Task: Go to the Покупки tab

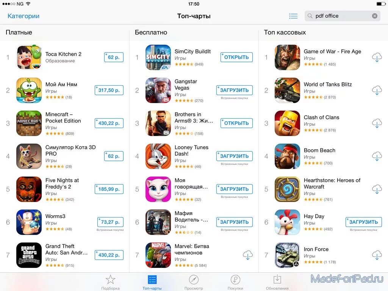Action: 235,282
